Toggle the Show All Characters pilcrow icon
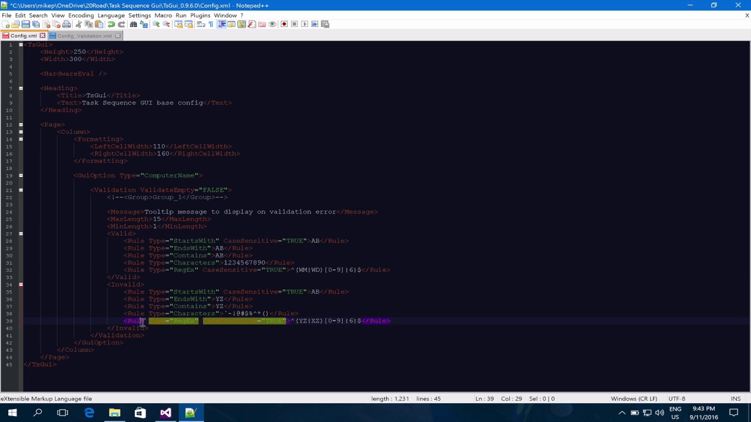Screen dimensions: 751x422 [211, 24]
